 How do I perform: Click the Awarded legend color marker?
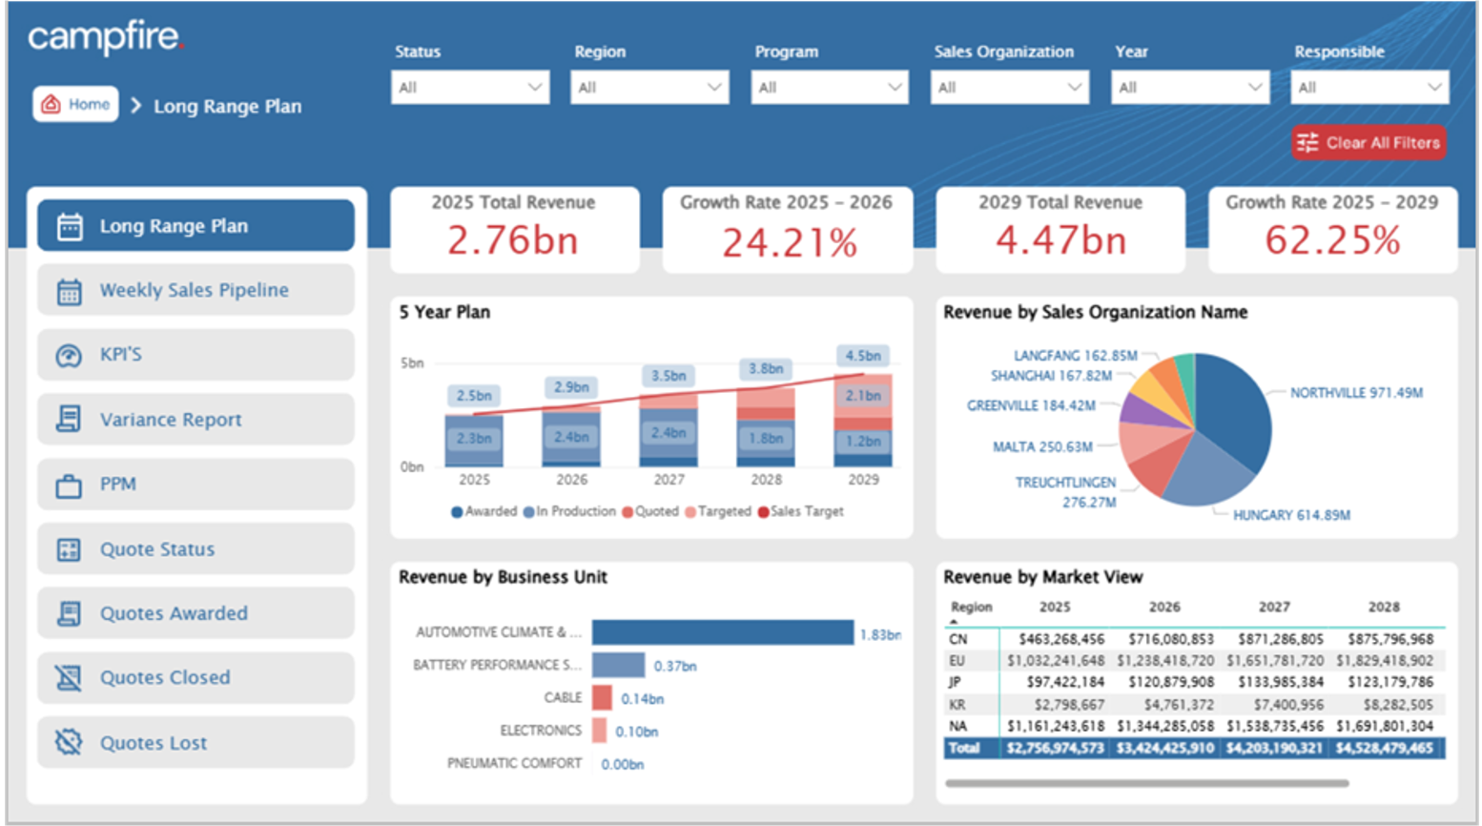[457, 512]
